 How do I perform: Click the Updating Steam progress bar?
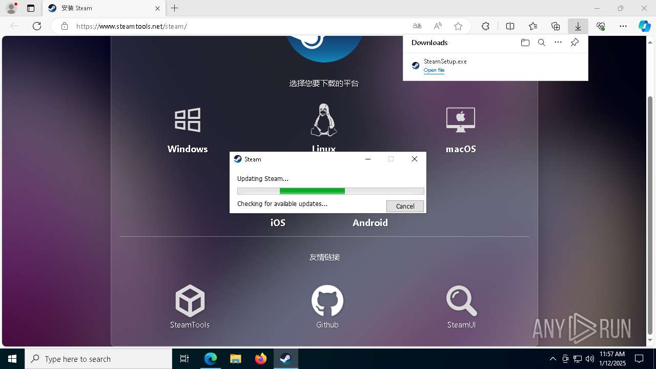331,191
